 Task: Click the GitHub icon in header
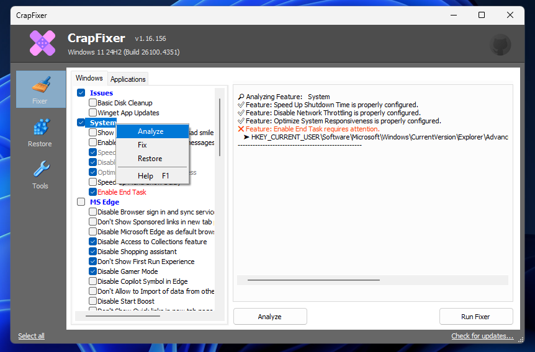[500, 45]
